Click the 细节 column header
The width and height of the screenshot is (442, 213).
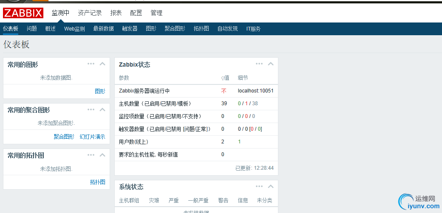coord(243,78)
